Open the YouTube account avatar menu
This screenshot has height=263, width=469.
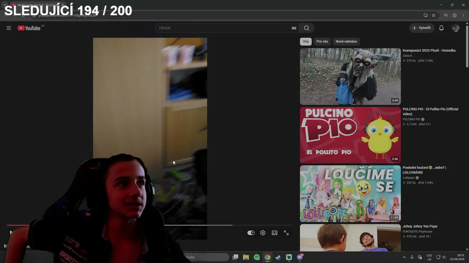click(x=455, y=28)
